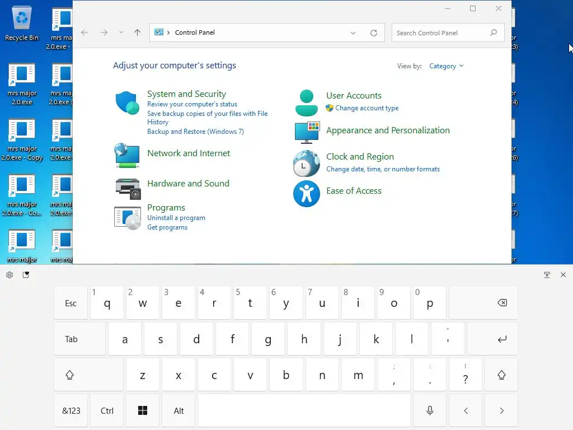Open the Hardware and Sound printer icon
Screen dimensions: 573x430
point(128,189)
